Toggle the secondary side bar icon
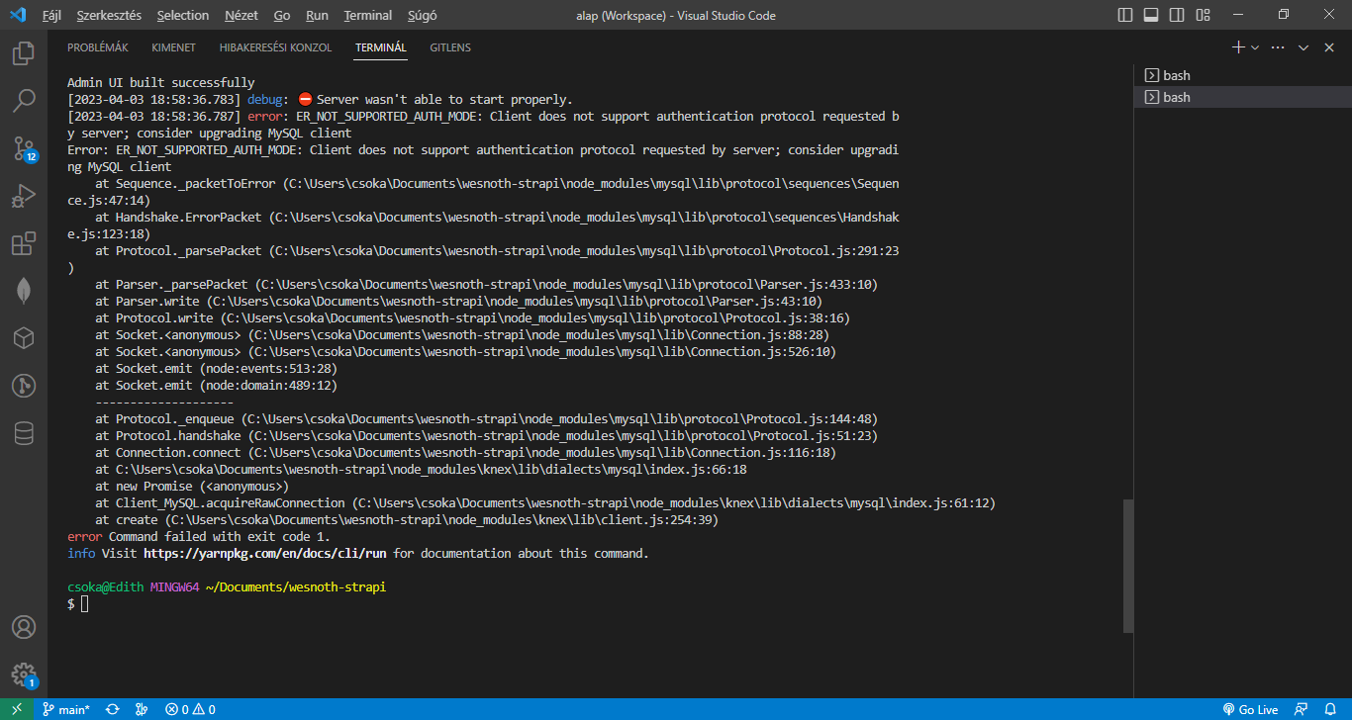Screen dimensions: 1352x720 coord(1175,15)
